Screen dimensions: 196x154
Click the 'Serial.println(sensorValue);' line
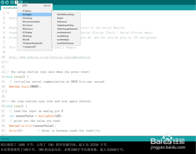point(32,126)
